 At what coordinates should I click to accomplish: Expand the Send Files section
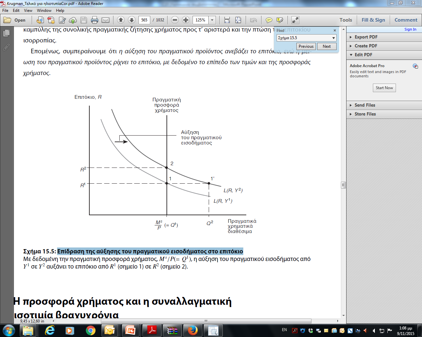click(384, 105)
